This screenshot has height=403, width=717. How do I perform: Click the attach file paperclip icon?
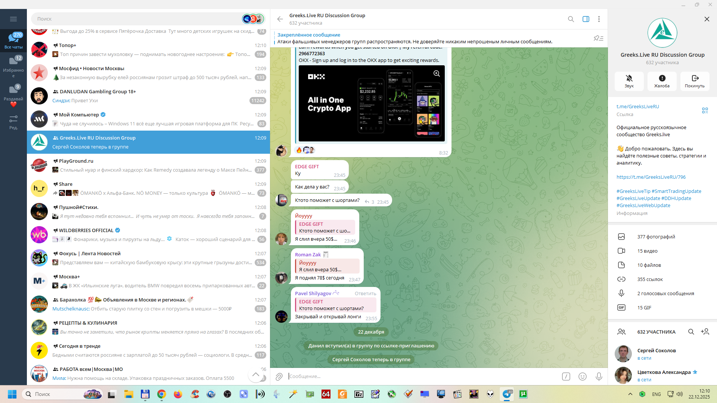[x=279, y=377]
